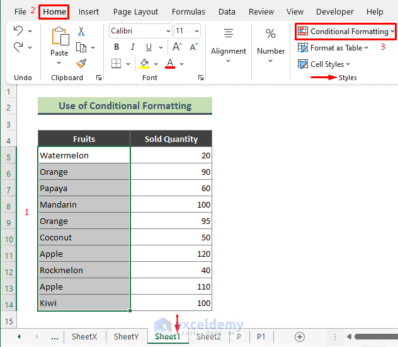Image resolution: width=398 pixels, height=347 pixels.
Task: Toggle Underline formatting
Action: click(149, 47)
